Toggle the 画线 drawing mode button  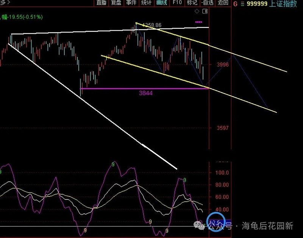[x=162, y=3]
